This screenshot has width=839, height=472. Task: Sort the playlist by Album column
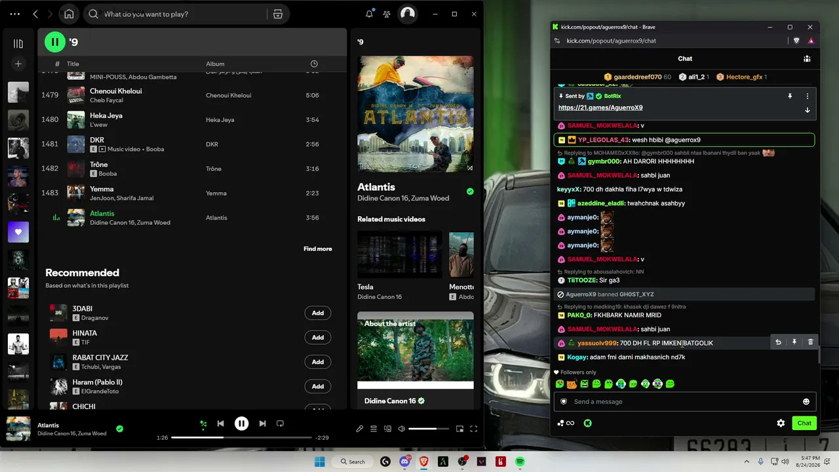pyautogui.click(x=215, y=64)
